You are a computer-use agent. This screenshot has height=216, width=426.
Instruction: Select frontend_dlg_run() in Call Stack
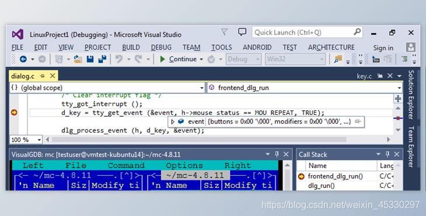pyautogui.click(x=336, y=176)
